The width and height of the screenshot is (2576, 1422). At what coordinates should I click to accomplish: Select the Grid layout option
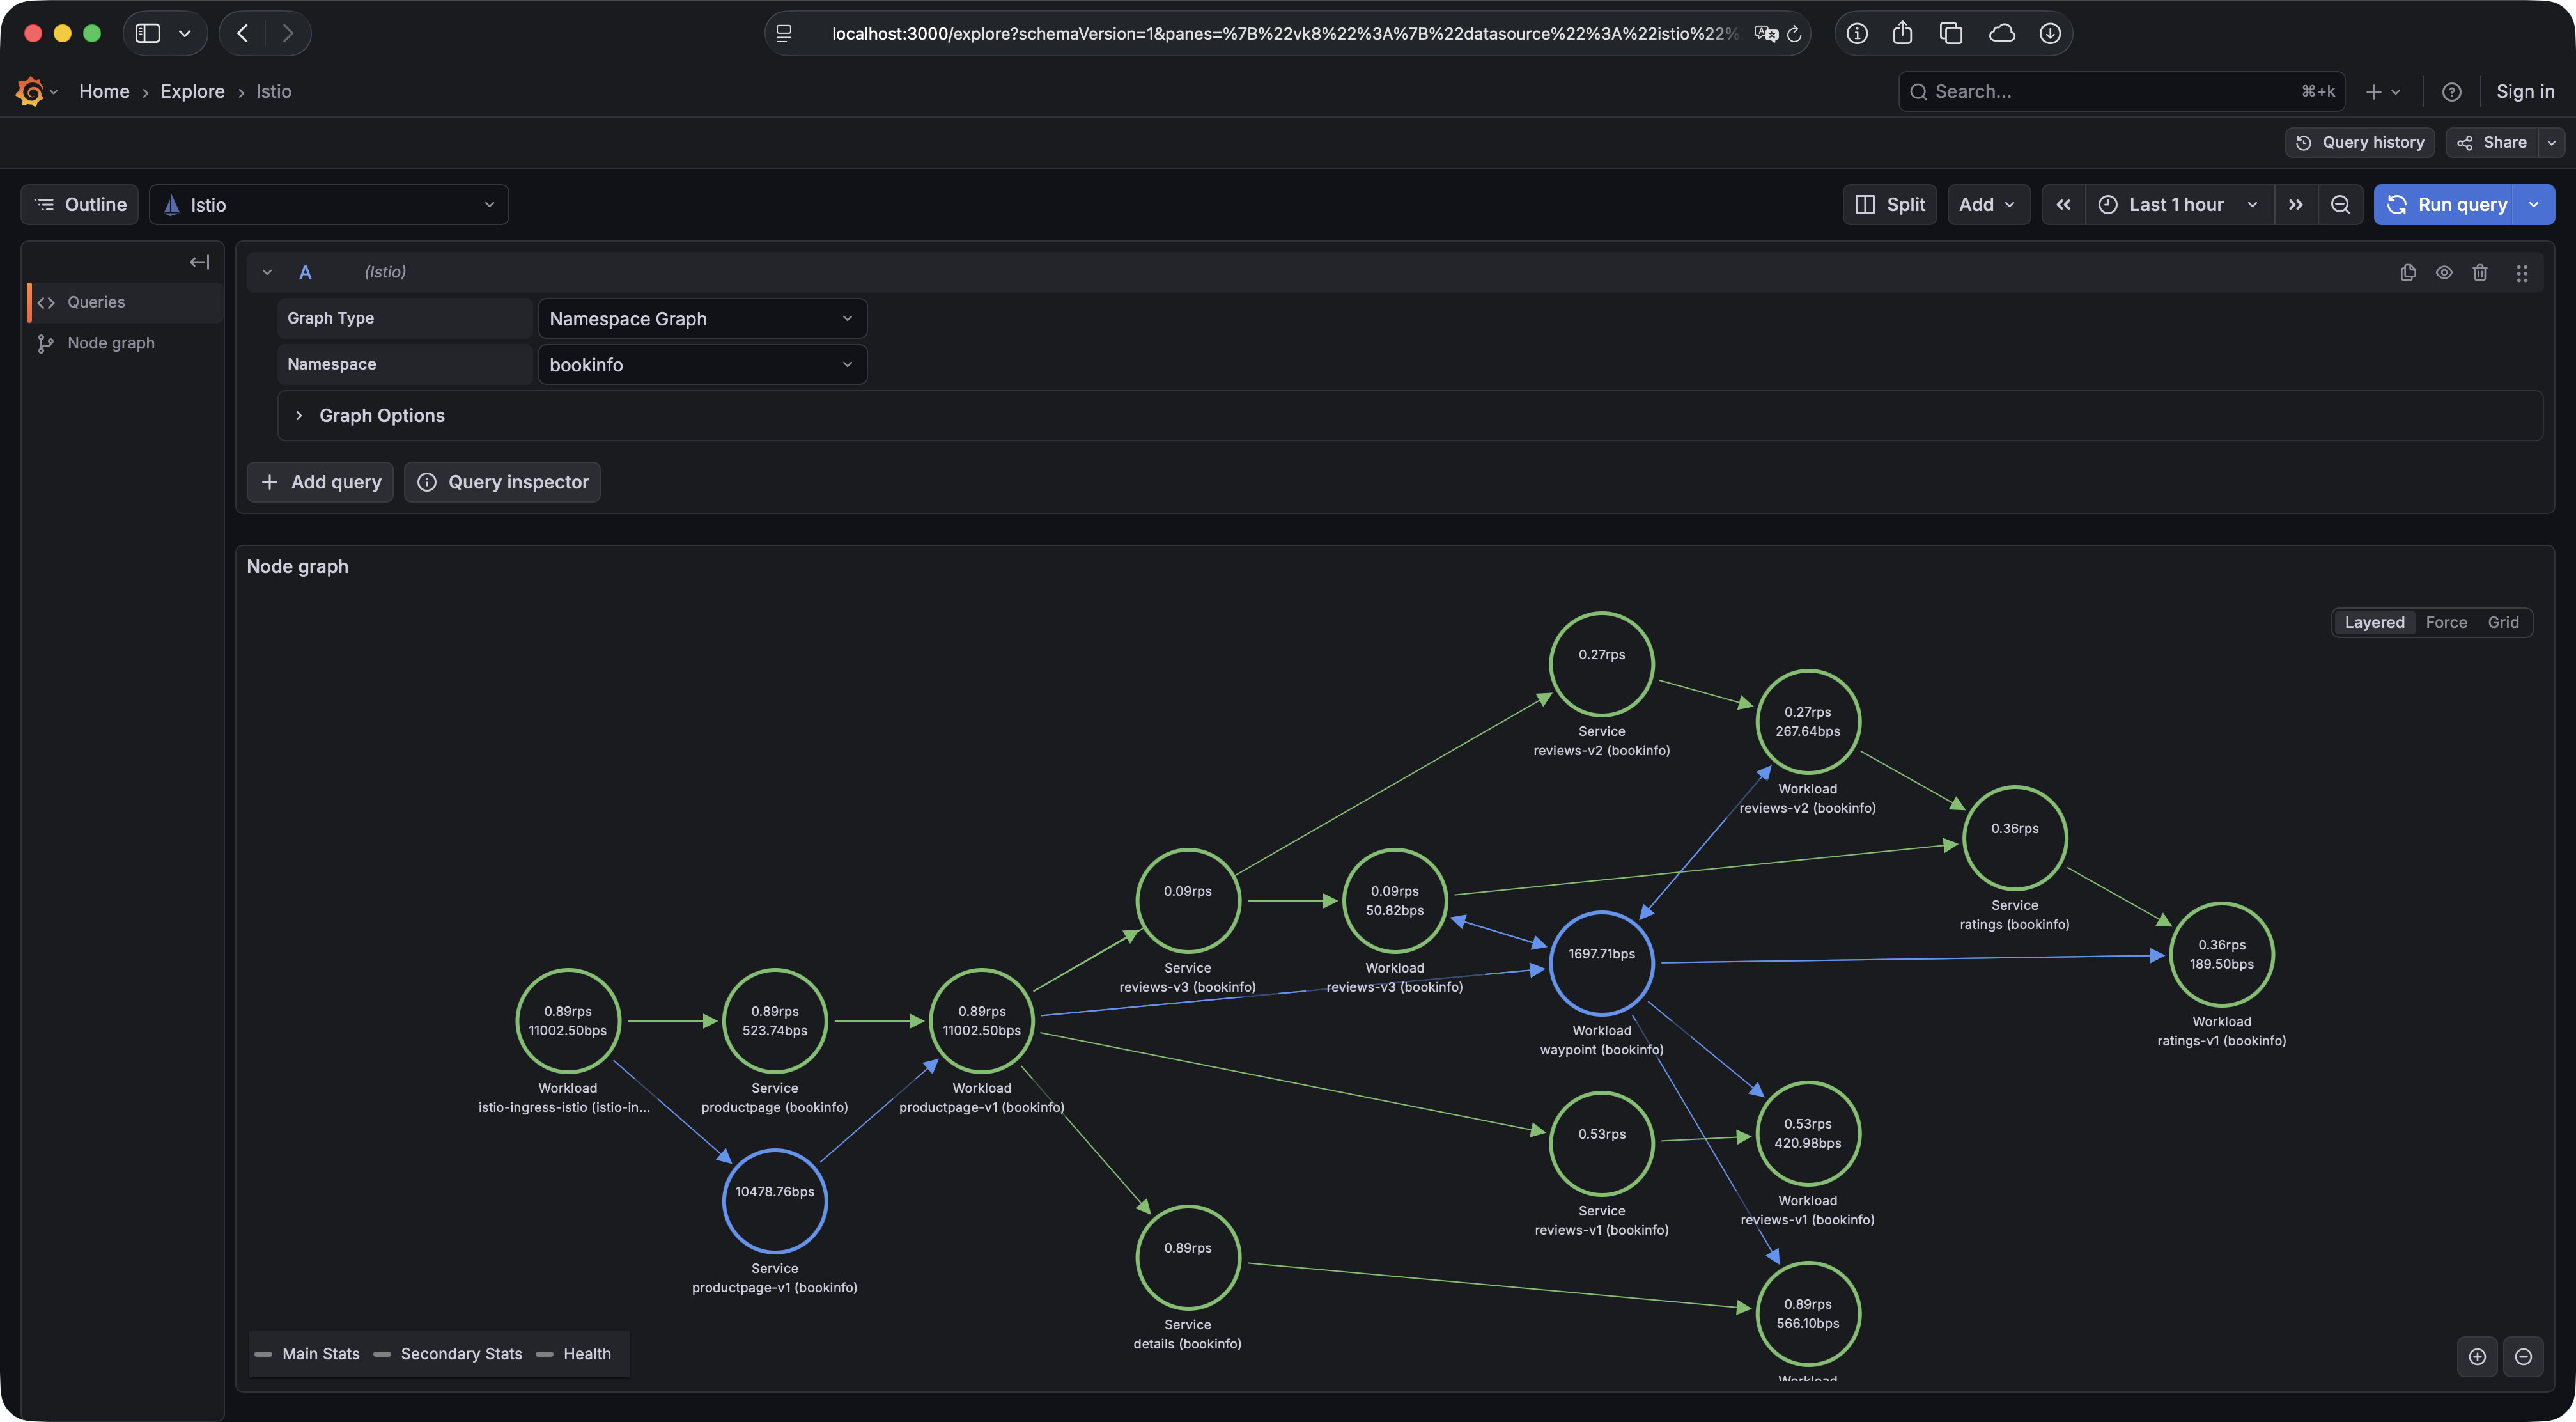click(x=2503, y=622)
